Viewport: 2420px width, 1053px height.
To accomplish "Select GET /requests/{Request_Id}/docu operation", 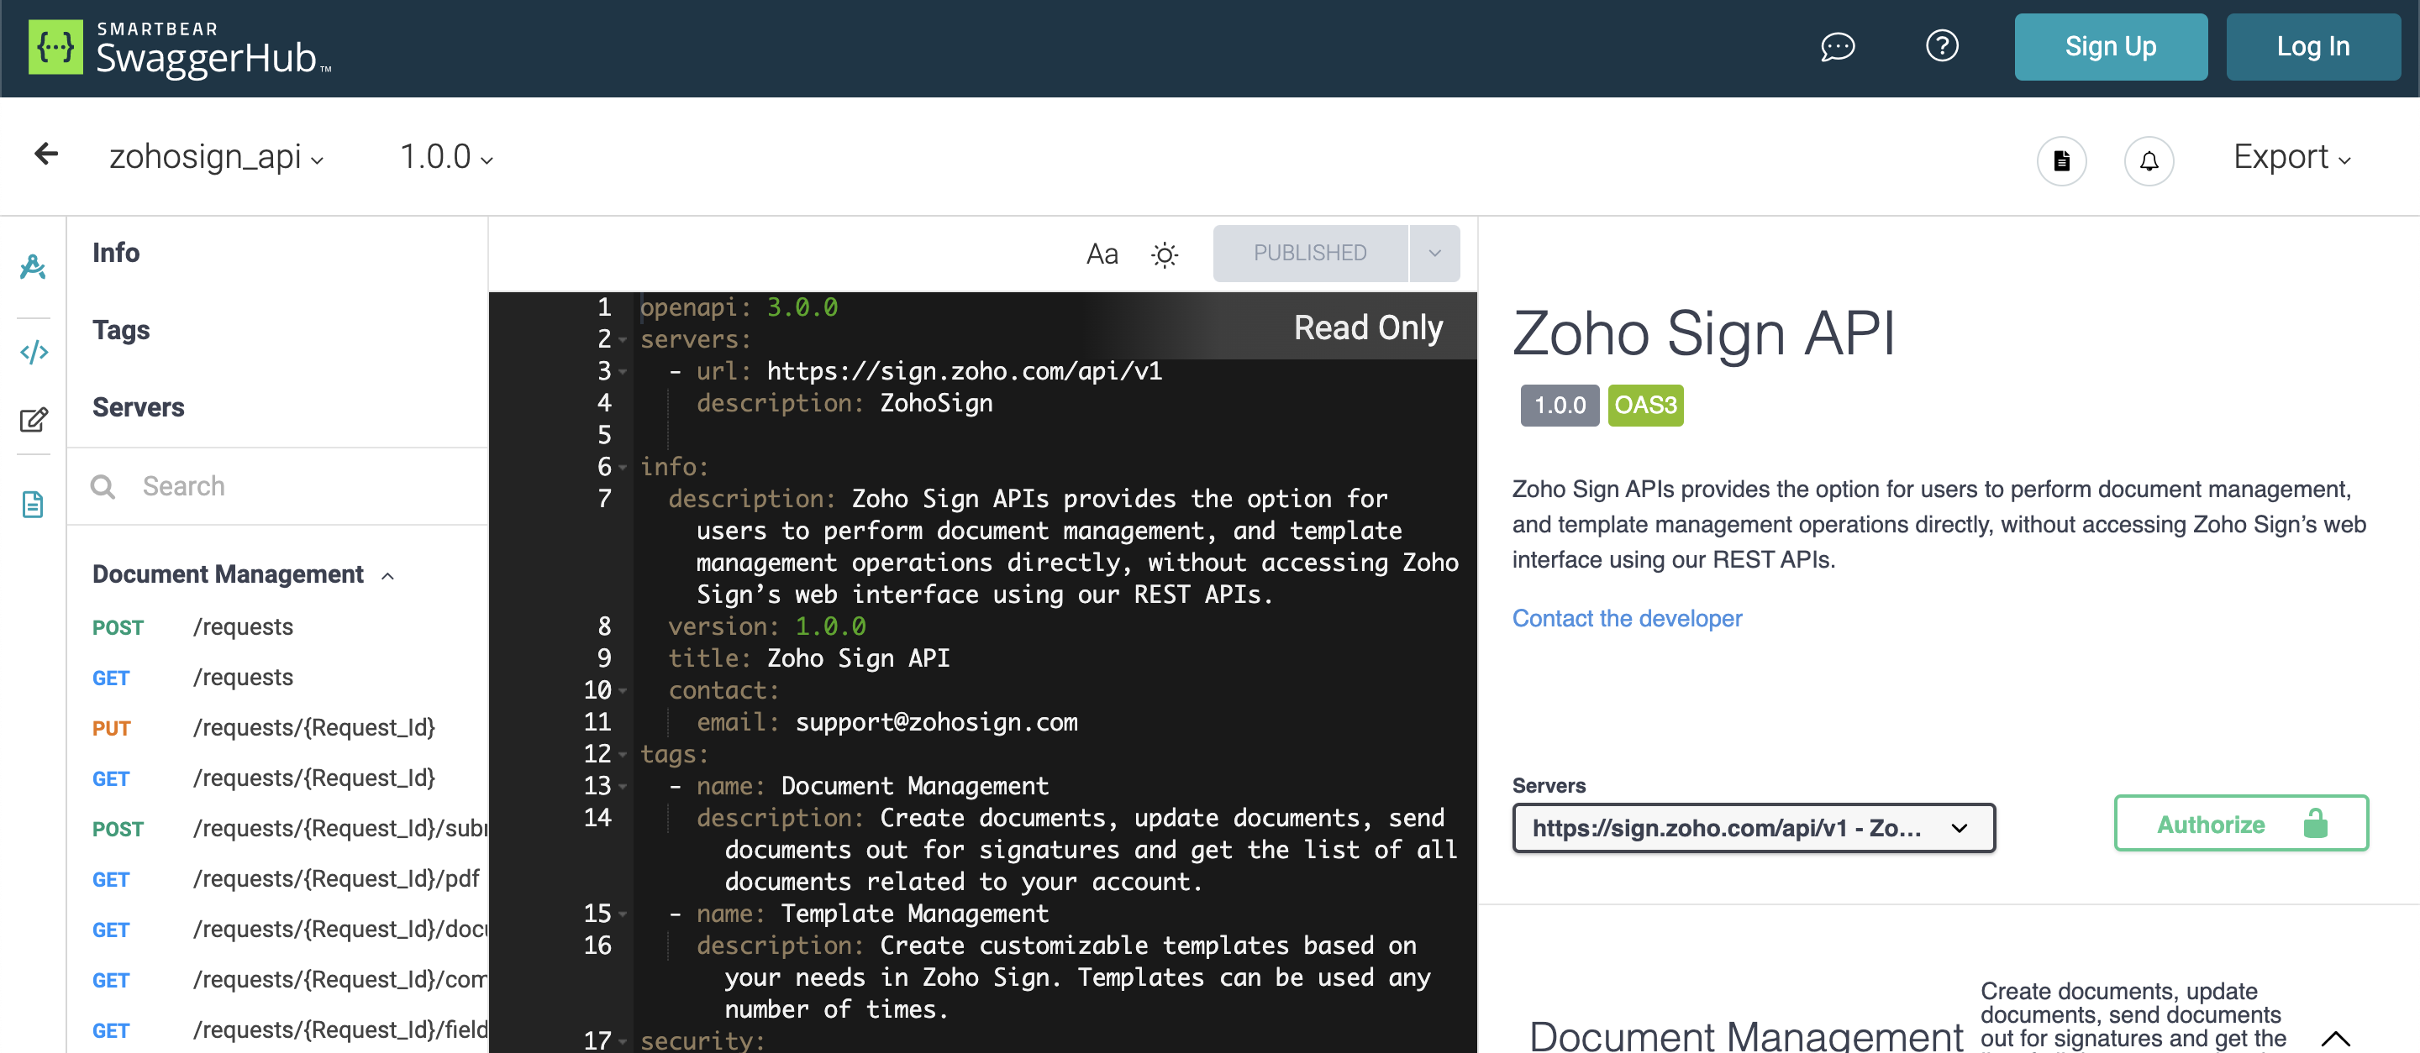I will click(x=288, y=930).
